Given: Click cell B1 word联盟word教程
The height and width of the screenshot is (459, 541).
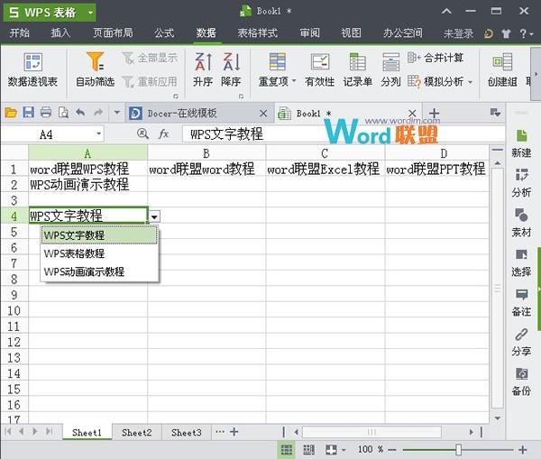Looking at the screenshot, I should pyautogui.click(x=206, y=169).
